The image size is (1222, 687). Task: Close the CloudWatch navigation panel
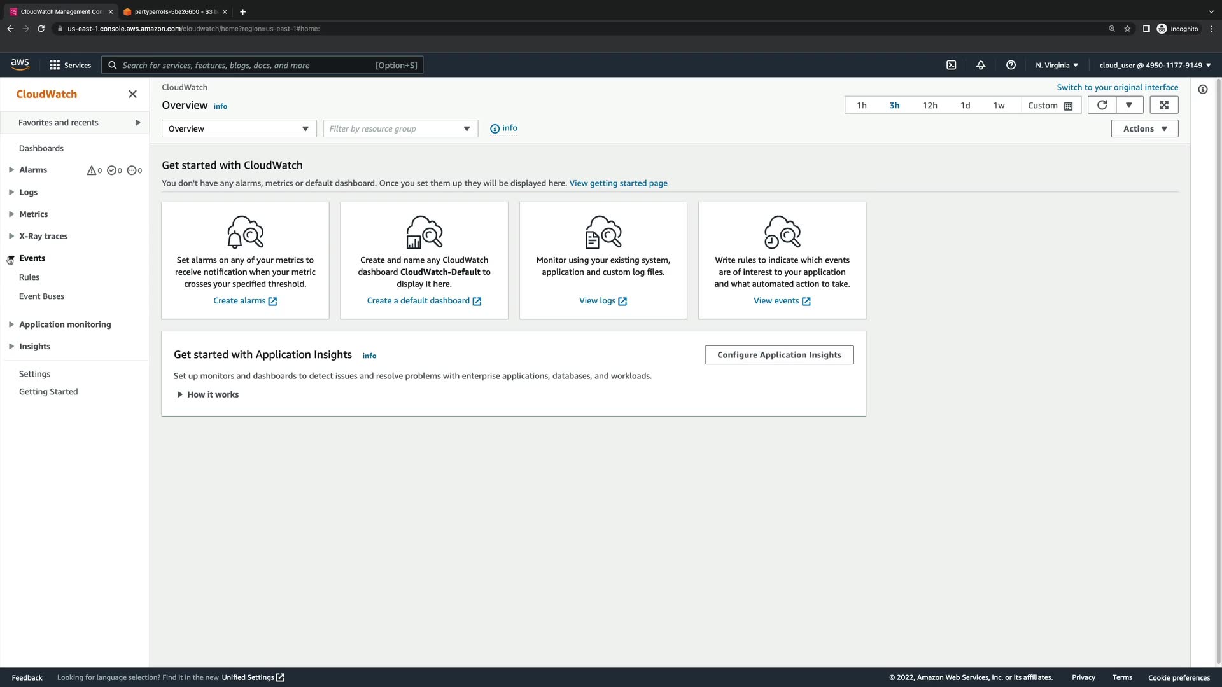pos(132,94)
